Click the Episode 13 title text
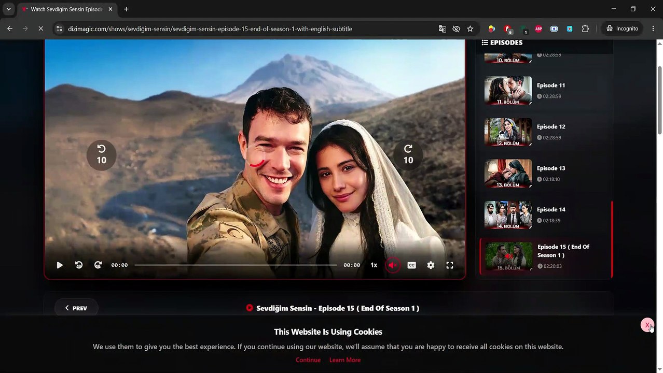The height and width of the screenshot is (373, 663). click(x=551, y=168)
